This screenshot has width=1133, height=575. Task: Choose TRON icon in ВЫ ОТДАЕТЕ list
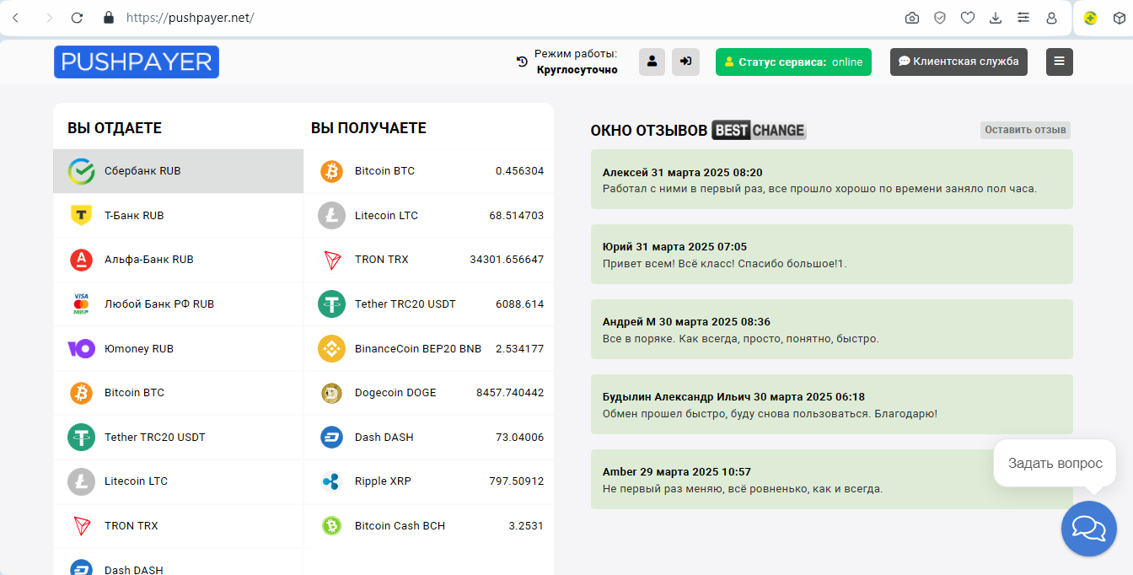click(81, 526)
